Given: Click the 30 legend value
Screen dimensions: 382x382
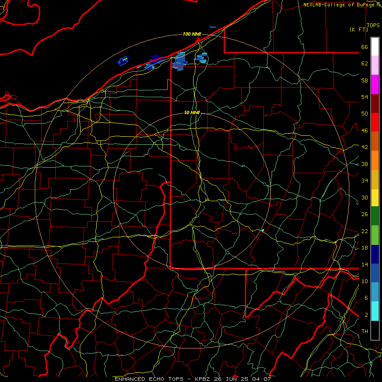Looking at the screenshot, I should pos(365,197).
